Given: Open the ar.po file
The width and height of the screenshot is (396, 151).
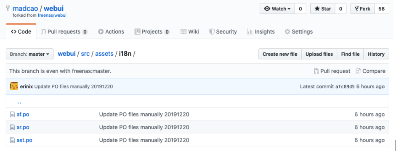Looking at the screenshot, I should point(23,128).
